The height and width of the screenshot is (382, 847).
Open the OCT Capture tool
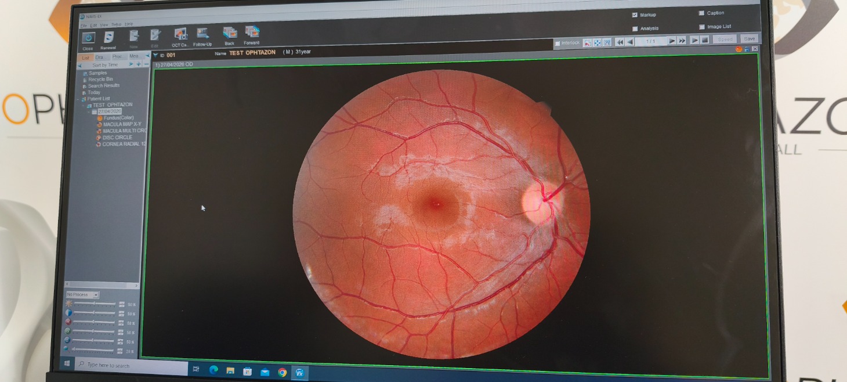[180, 35]
